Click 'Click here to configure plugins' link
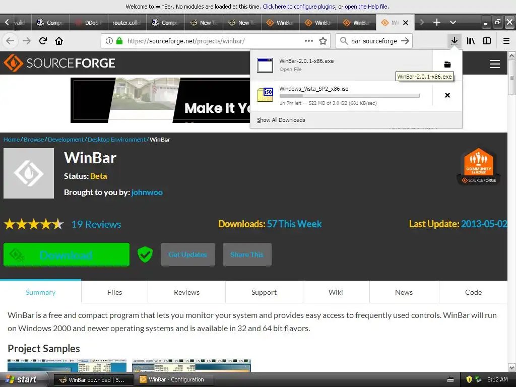This screenshot has height=387, width=516. pos(299,6)
